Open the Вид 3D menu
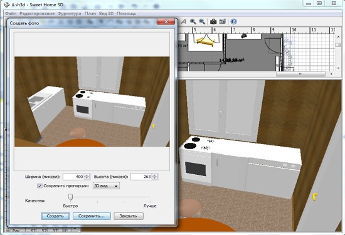The image size is (345, 235). 106,13
